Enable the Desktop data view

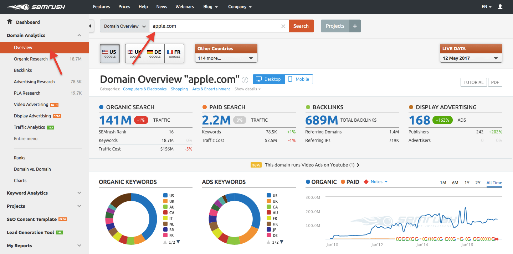coord(268,79)
